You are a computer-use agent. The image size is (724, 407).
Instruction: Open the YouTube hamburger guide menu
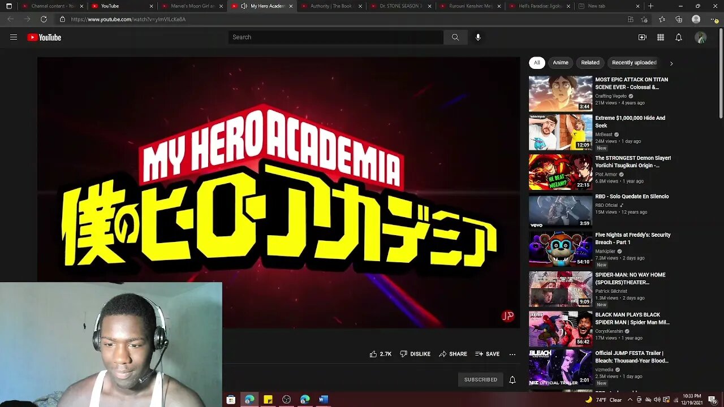click(14, 37)
